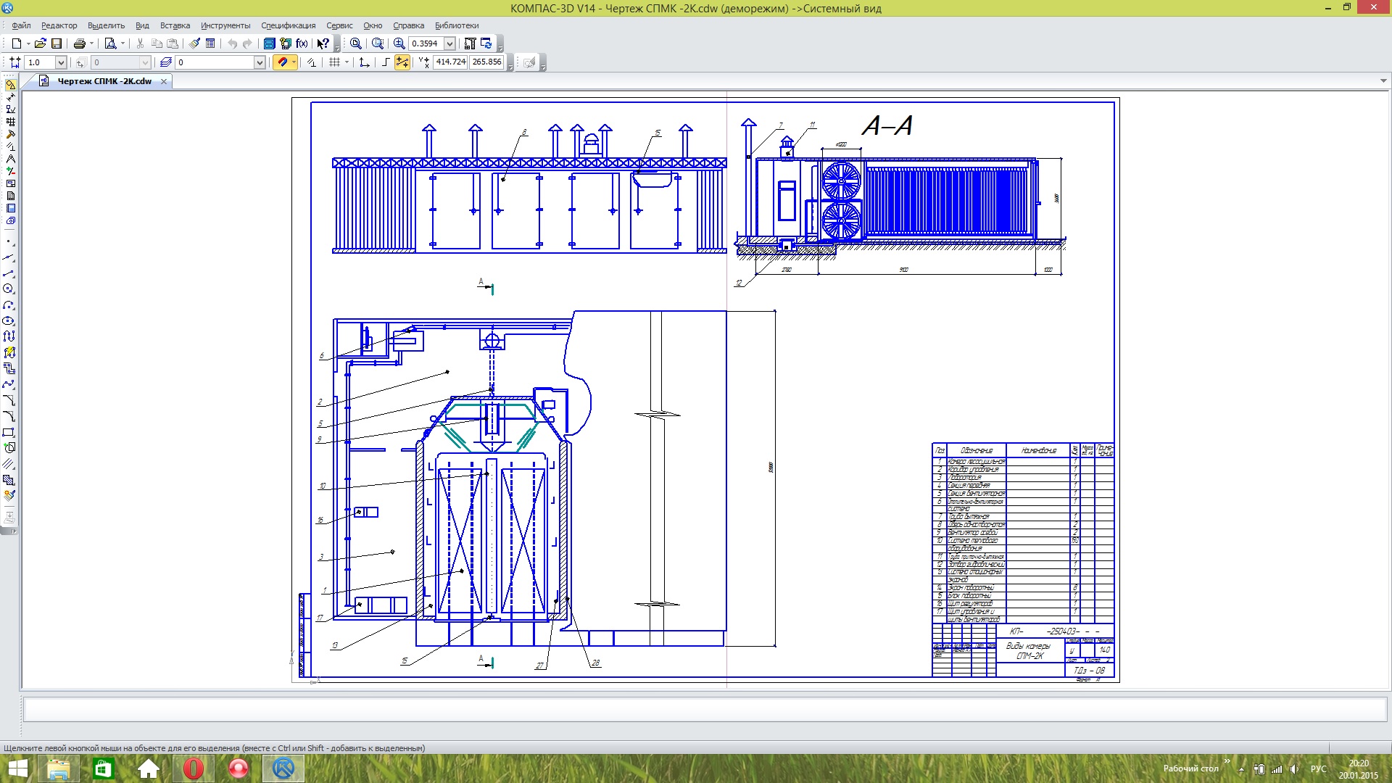Open the Windows Start button
Screen dimensions: 1392x783
pyautogui.click(x=17, y=768)
